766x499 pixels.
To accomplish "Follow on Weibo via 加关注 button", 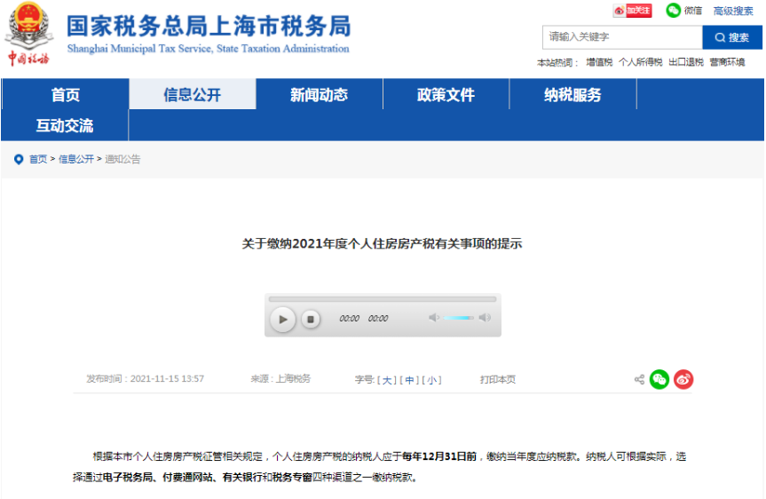I will (x=633, y=11).
